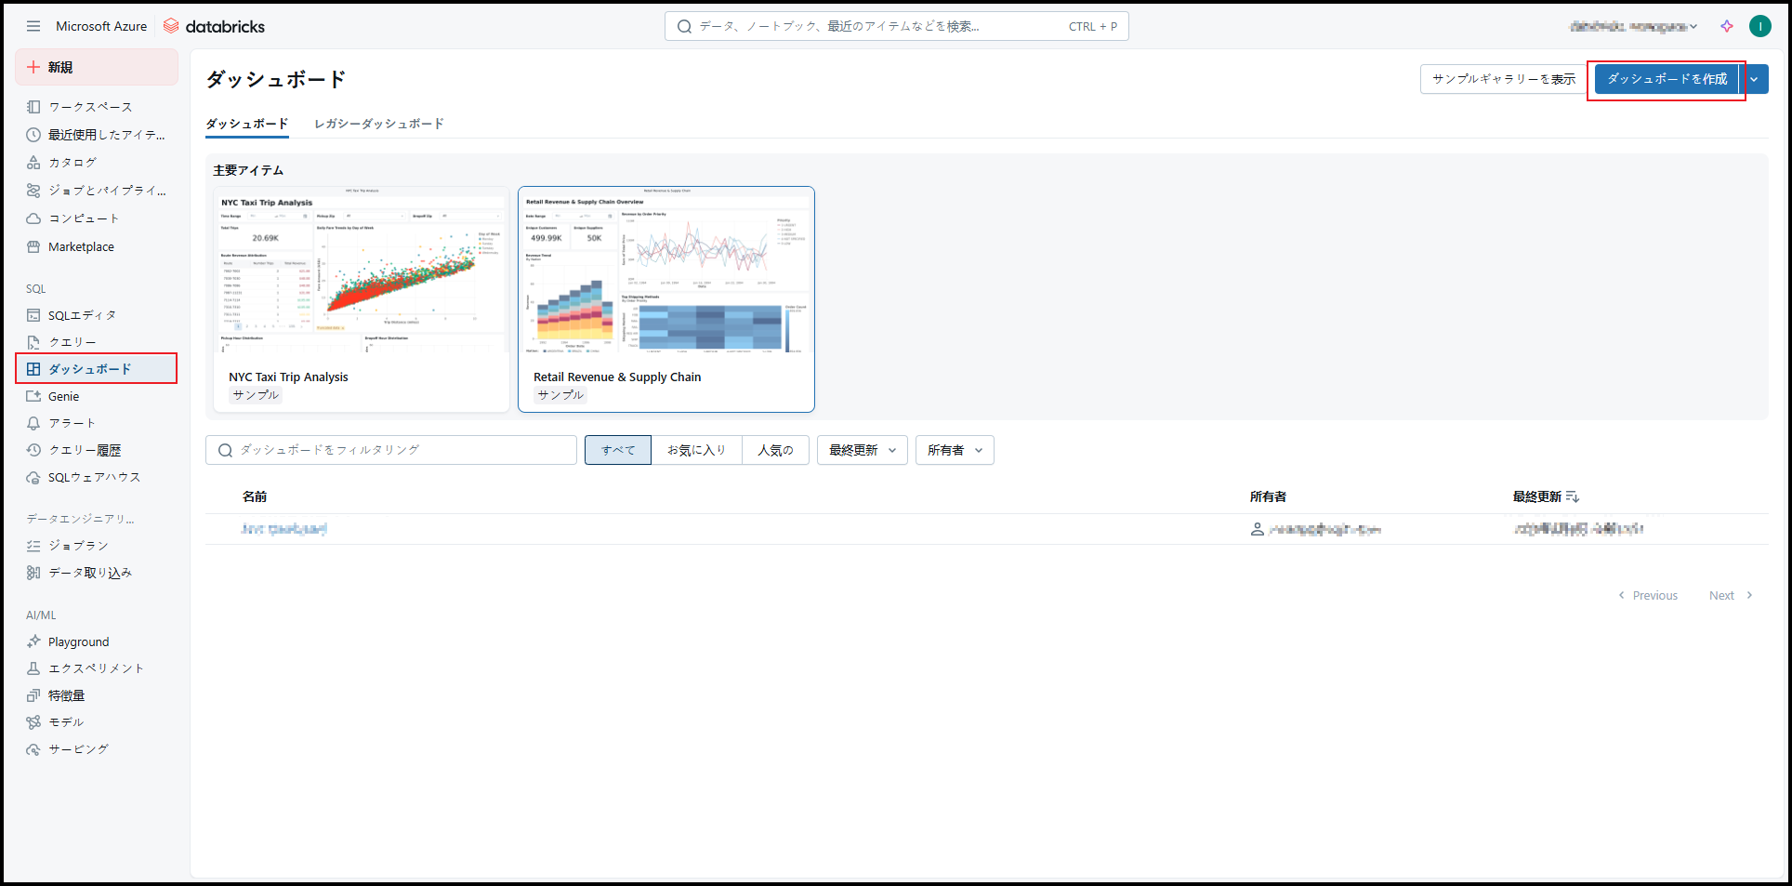Open Playground icon in sidebar
The width and height of the screenshot is (1792, 886).
33,641
